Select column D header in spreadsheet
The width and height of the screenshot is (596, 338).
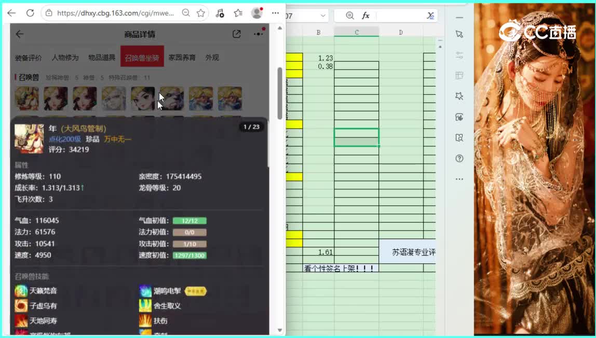point(401,32)
